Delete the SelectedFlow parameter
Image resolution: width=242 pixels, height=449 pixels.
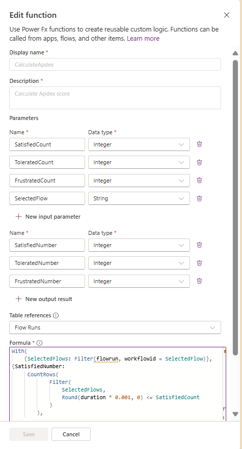tap(200, 198)
